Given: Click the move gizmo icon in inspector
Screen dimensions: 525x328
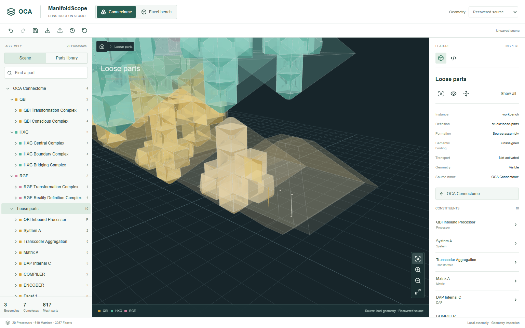Looking at the screenshot, I should tap(466, 94).
